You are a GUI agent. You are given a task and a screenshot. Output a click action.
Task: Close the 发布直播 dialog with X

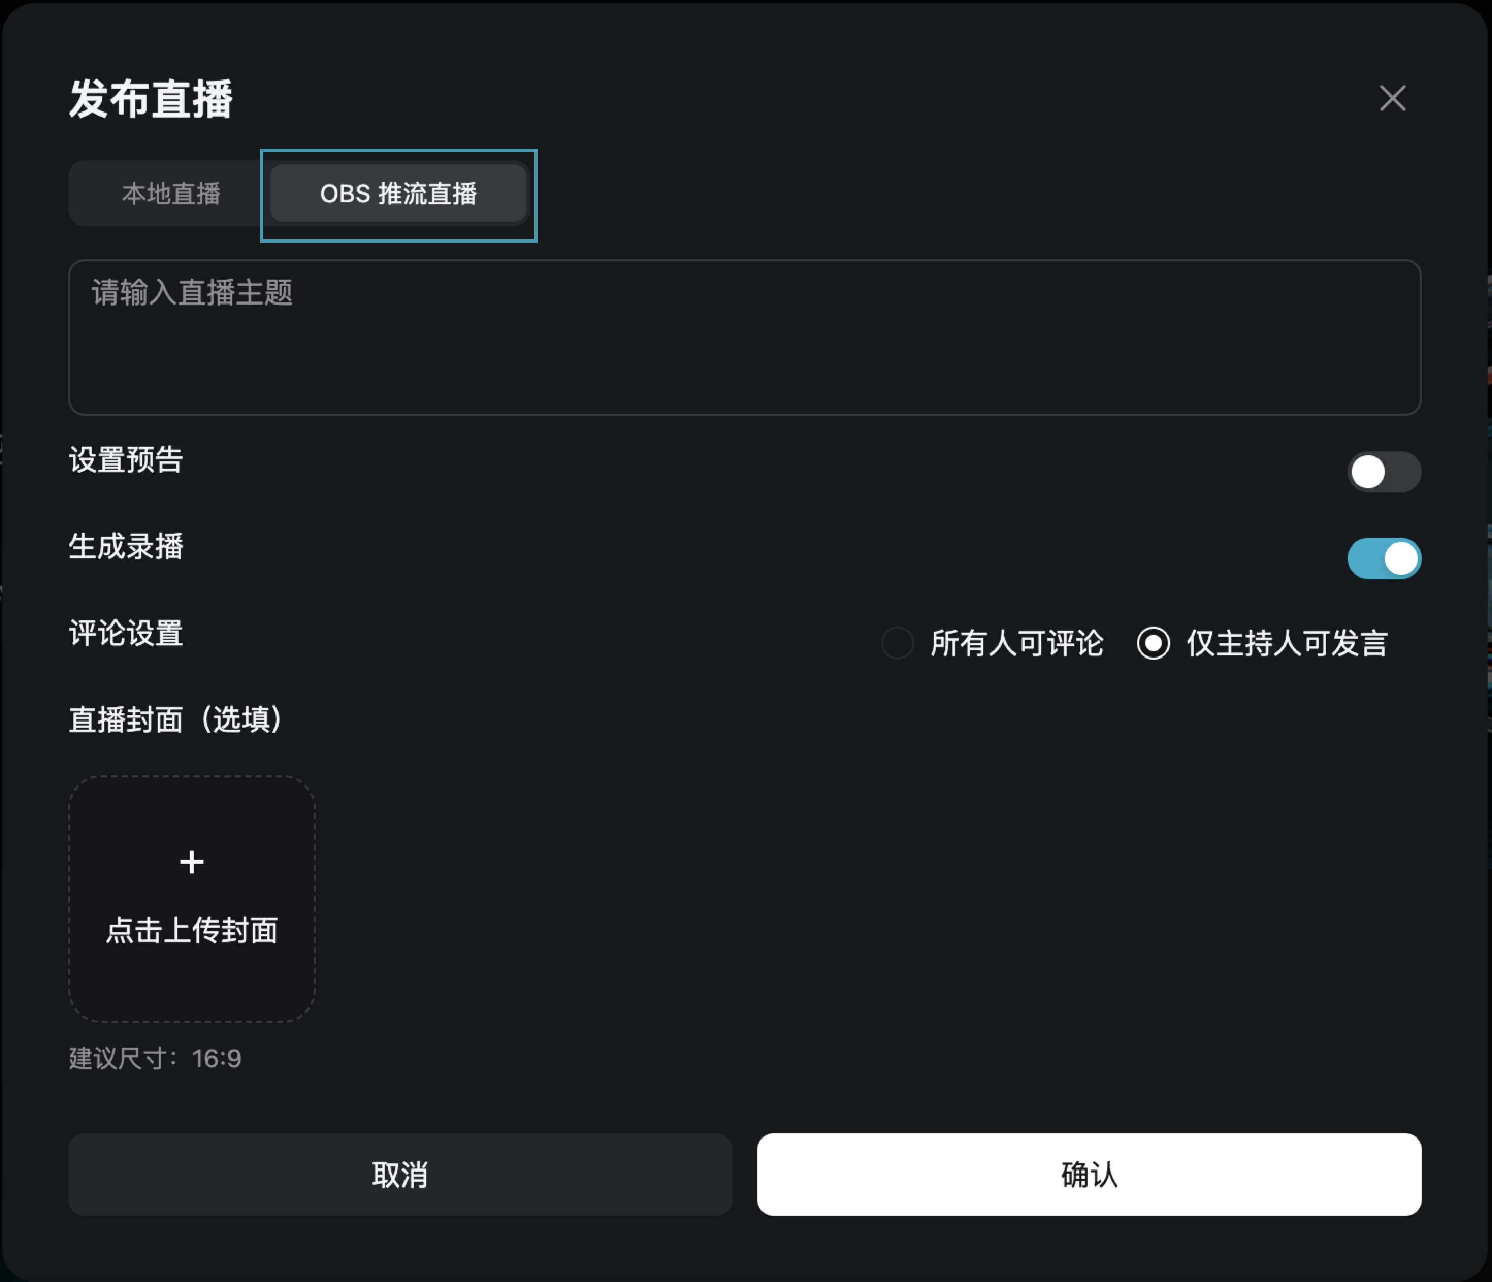coord(1392,98)
